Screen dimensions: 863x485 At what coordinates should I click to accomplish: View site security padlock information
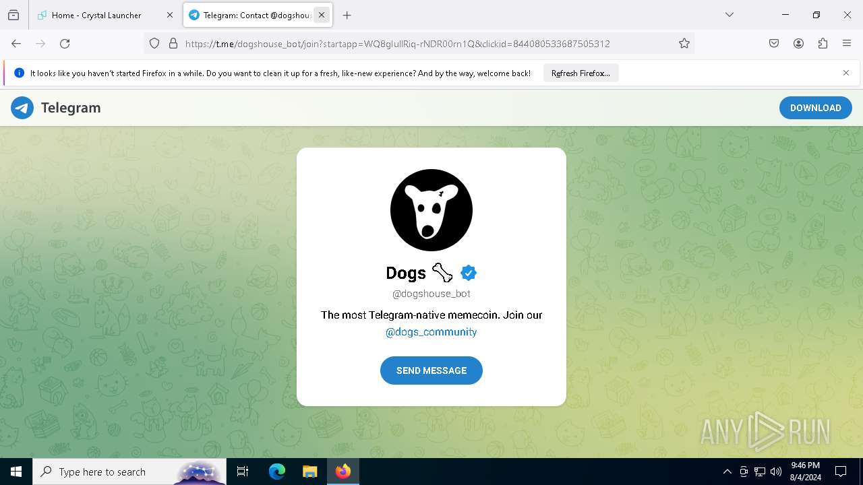173,44
